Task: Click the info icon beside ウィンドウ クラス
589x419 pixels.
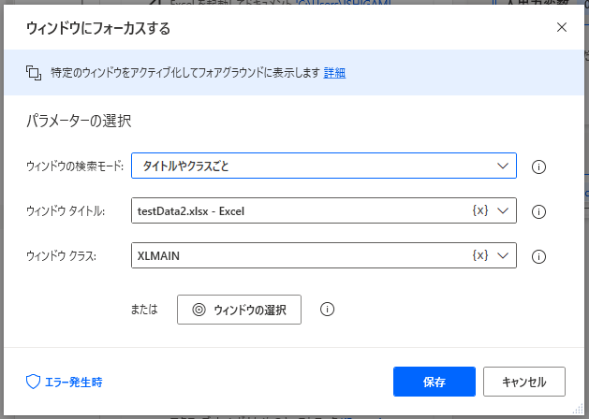Action: point(538,255)
